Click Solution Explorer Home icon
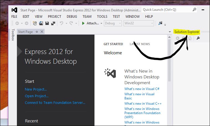Image resolution: width=210 pixels, height=126 pixels. click(190, 38)
